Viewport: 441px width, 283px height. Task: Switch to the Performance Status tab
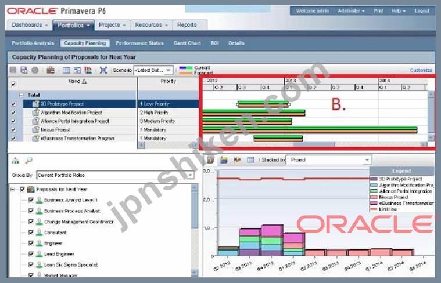point(139,43)
